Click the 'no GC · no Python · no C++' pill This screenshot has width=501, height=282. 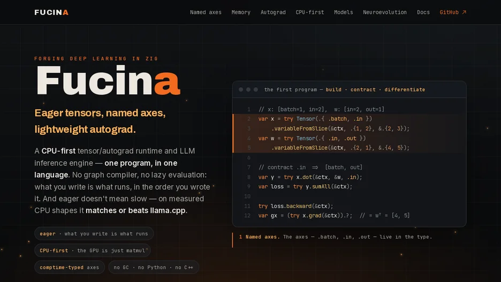154,268
